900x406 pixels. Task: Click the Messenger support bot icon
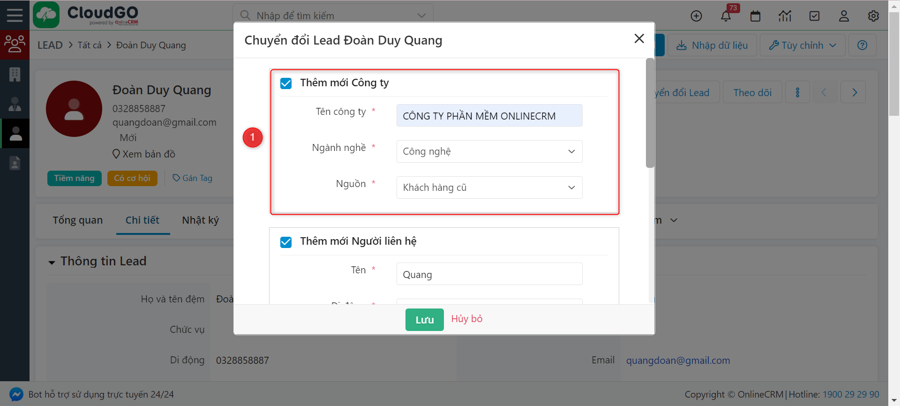[x=16, y=394]
